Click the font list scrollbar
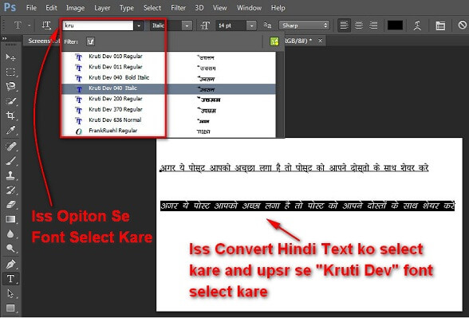 click(x=280, y=94)
